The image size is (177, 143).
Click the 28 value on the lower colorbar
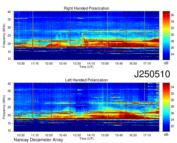[x=172, y=106]
